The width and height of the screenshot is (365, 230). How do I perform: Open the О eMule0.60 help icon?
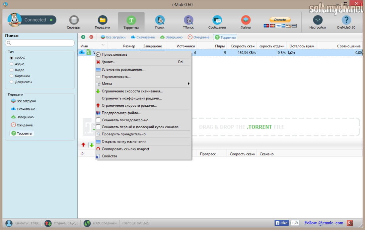346,20
